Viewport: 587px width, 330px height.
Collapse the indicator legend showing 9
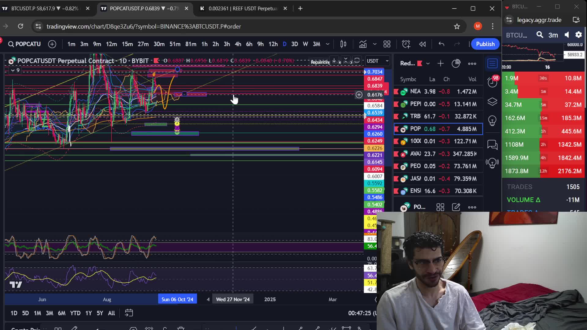15,70
